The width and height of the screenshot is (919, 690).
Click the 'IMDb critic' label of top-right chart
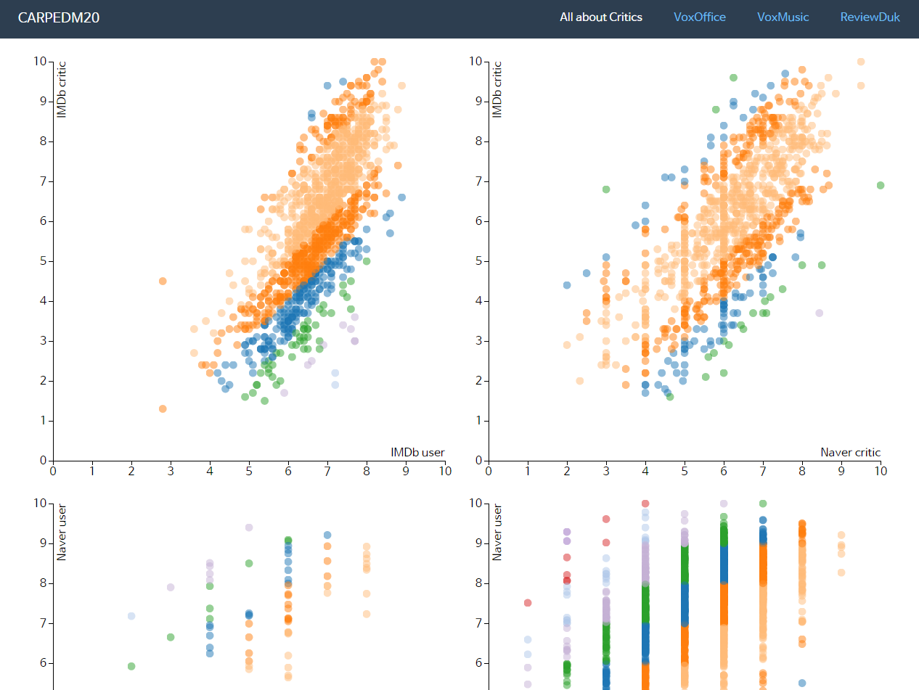coord(498,89)
